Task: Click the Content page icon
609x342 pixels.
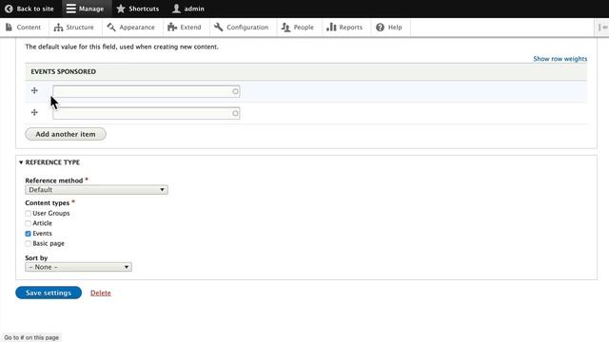Action: coord(9,28)
